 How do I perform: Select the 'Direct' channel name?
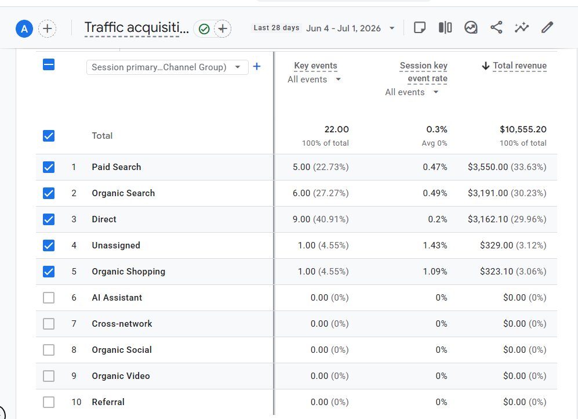click(104, 219)
